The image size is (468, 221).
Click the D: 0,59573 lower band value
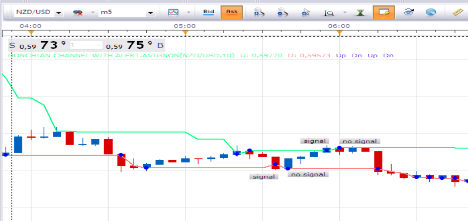click(309, 55)
